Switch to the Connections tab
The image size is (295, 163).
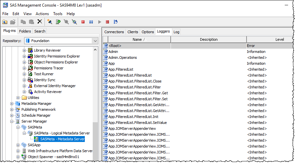114,32
